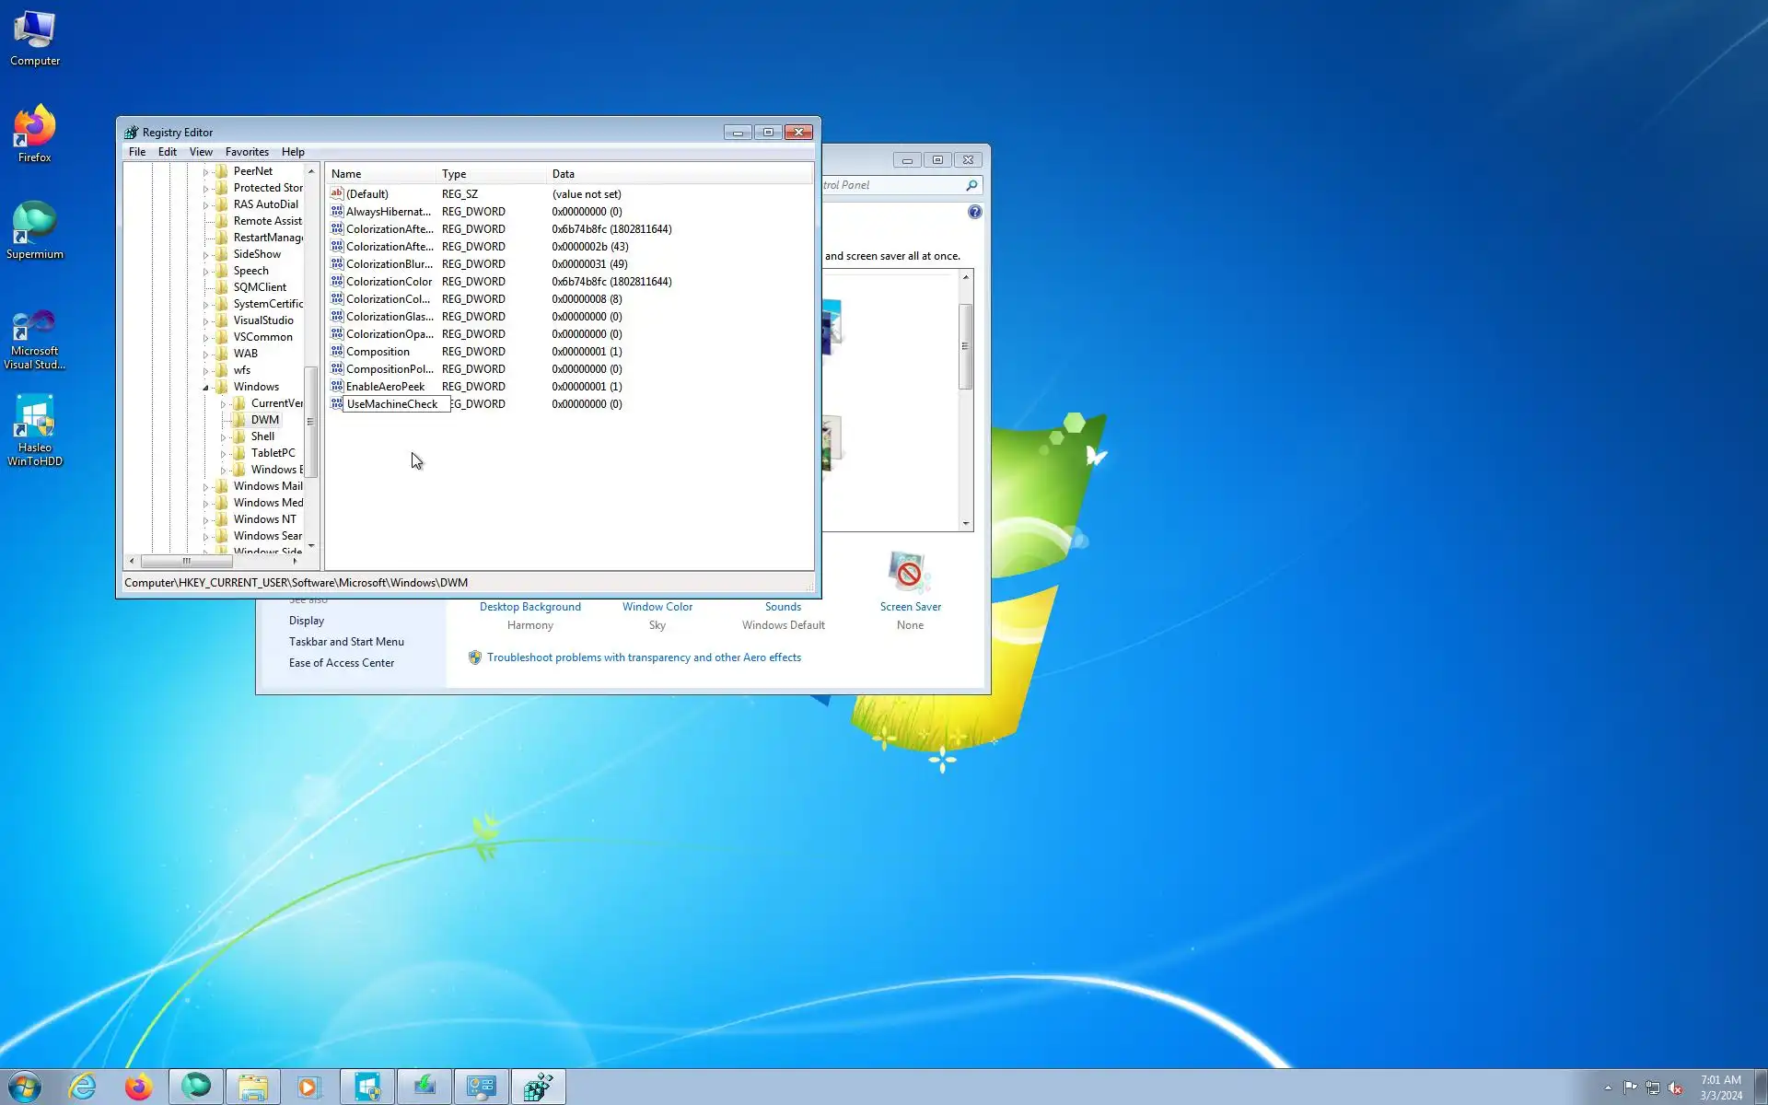Open the Edit menu
1768x1105 pixels.
point(167,152)
